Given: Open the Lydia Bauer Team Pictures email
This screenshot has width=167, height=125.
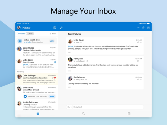Looking at the screenshot, I should (37, 63).
